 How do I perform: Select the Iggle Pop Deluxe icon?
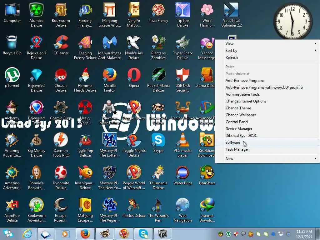tap(85, 145)
